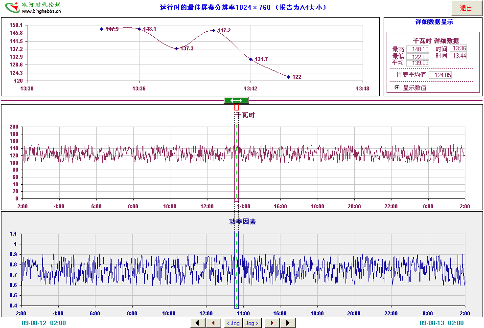Click the 122 data point on the detail chart
This screenshot has width=484, height=328.
pyautogui.click(x=288, y=77)
